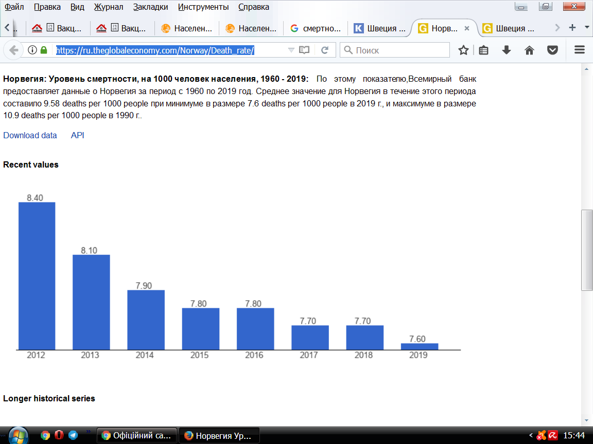This screenshot has width=593, height=444.
Task: Click in the Поиск search field
Action: pyautogui.click(x=394, y=50)
